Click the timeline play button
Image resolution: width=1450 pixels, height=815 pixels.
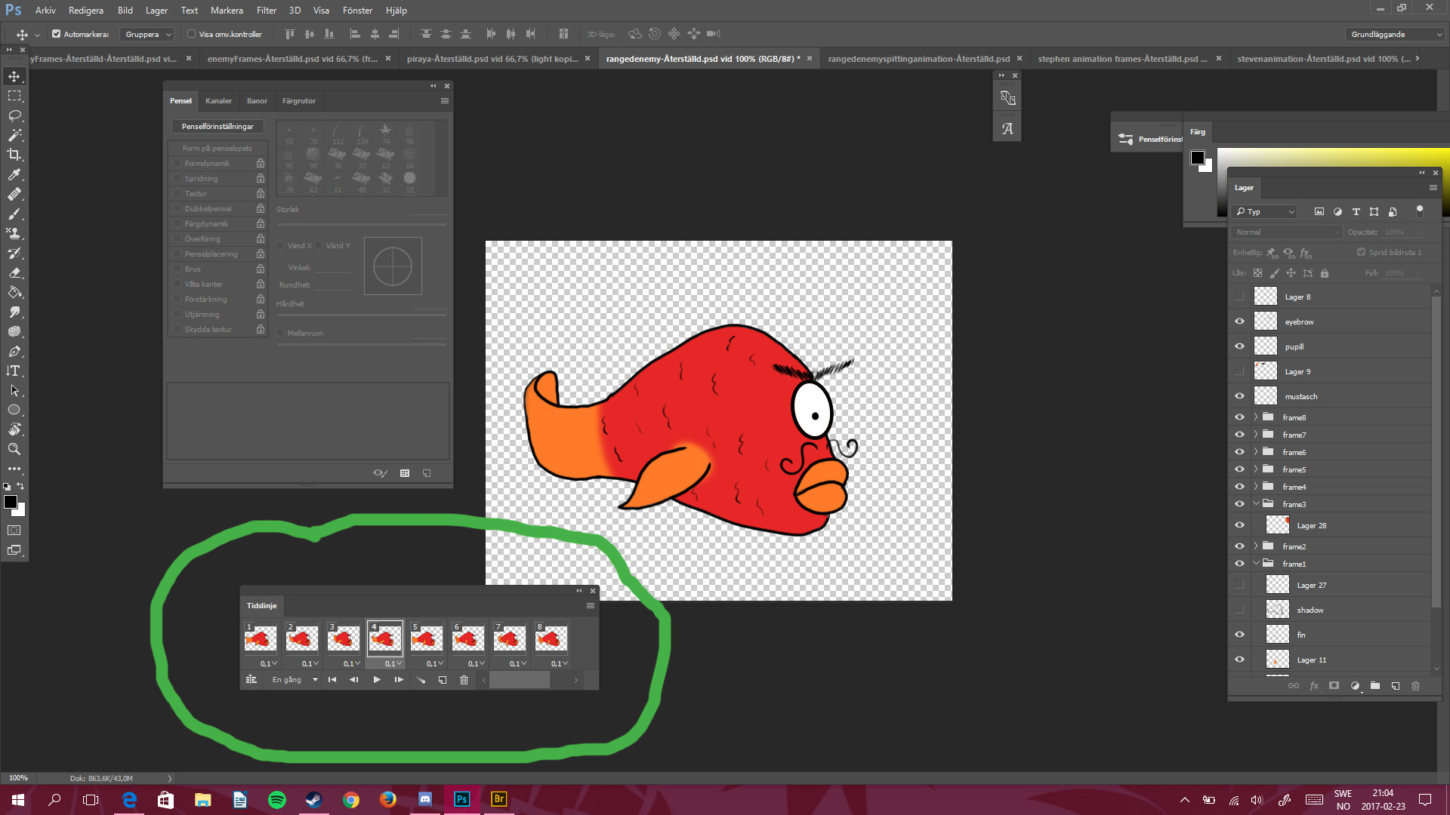377,680
